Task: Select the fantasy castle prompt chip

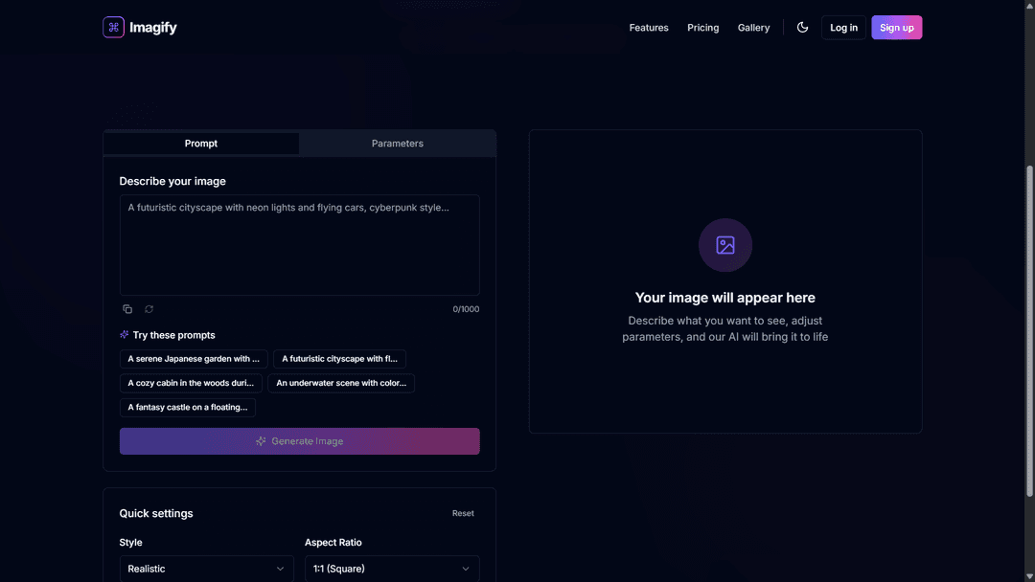Action: [x=188, y=408]
